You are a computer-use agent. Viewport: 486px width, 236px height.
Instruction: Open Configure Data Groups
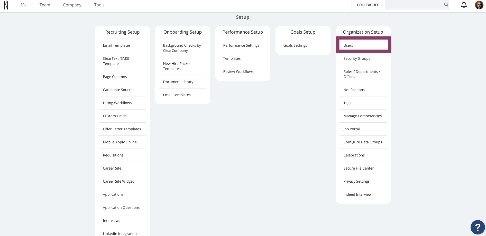tap(363, 142)
